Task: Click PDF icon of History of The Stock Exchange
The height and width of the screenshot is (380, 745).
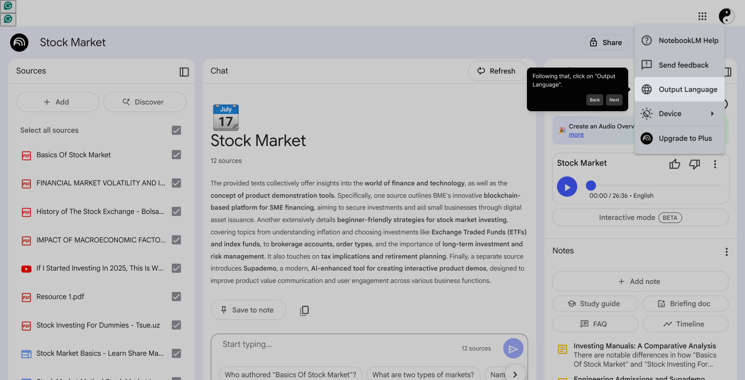Action: click(26, 212)
